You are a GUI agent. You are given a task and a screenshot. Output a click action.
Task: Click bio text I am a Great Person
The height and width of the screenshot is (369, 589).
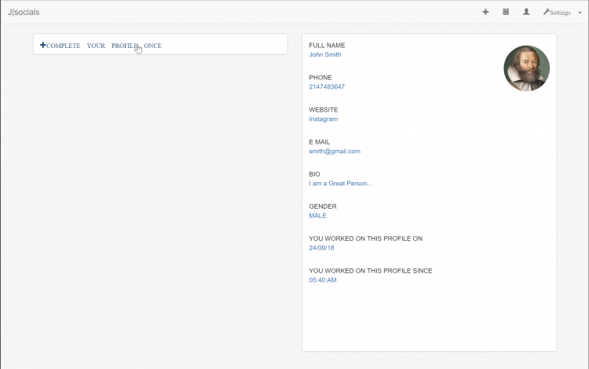[340, 184]
